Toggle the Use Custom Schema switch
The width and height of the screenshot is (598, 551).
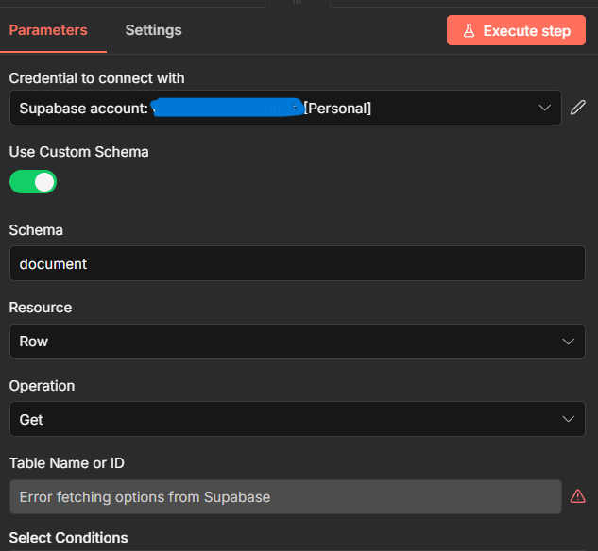pyautogui.click(x=33, y=182)
